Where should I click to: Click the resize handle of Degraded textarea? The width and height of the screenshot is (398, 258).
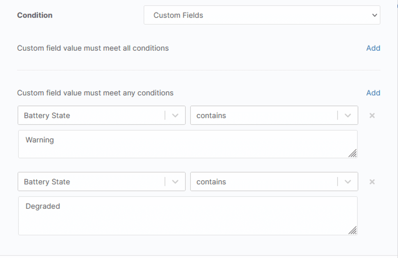tap(352, 230)
